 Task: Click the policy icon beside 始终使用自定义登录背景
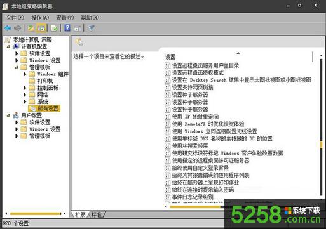click(168, 168)
